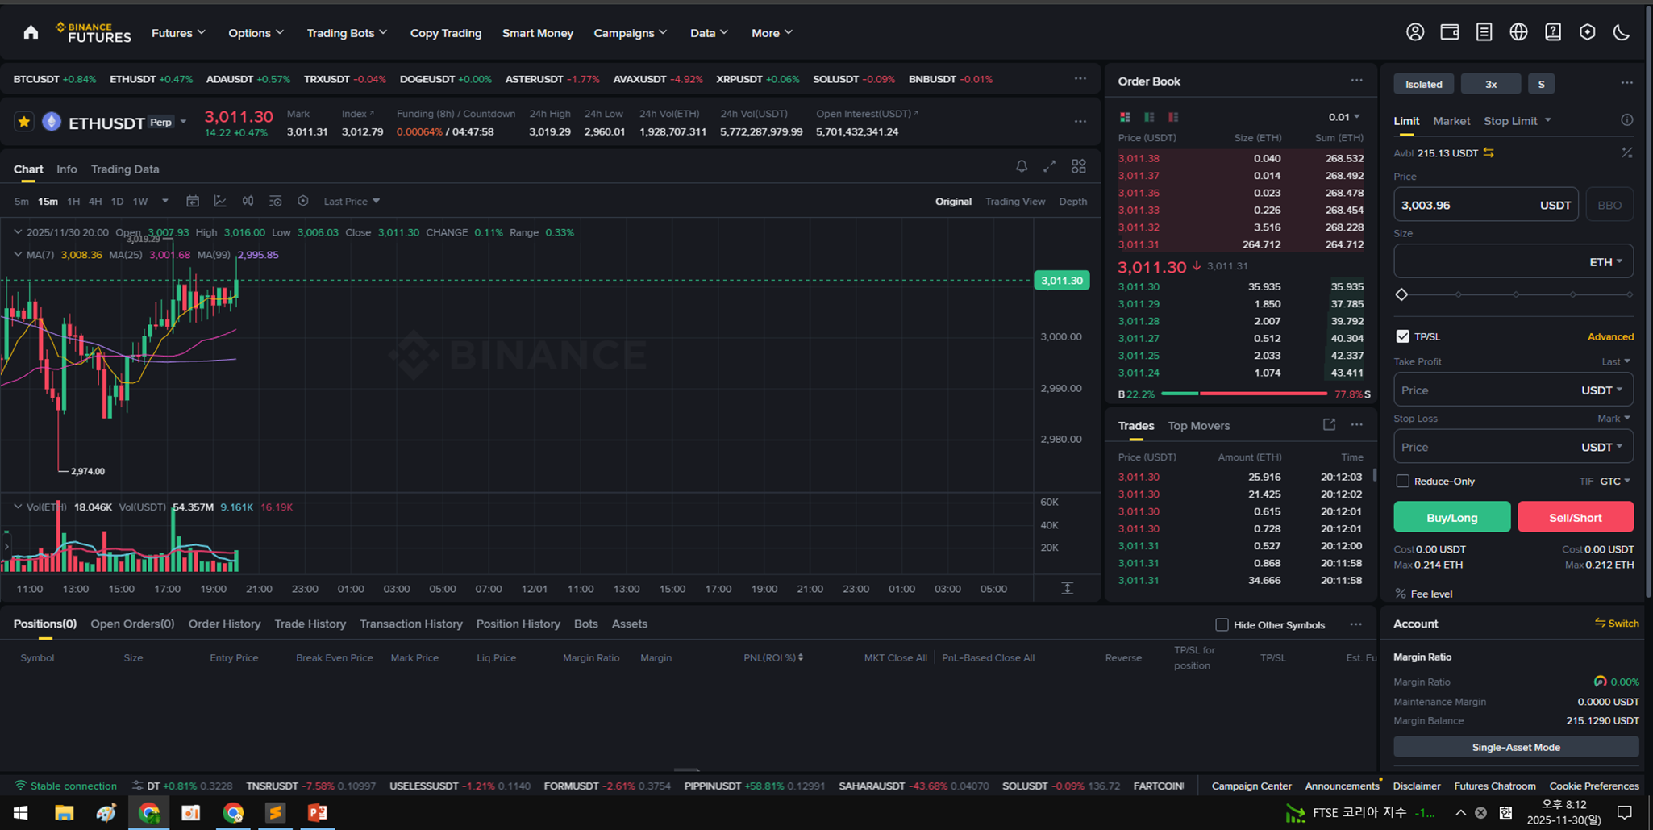Open the settings hexagon icon in header
1653x830 pixels.
click(x=1587, y=32)
